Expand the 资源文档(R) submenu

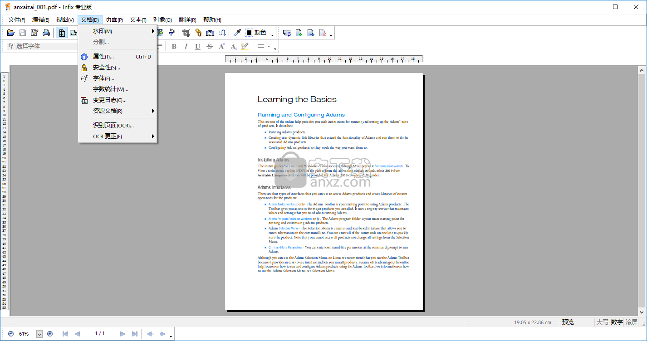click(x=118, y=111)
